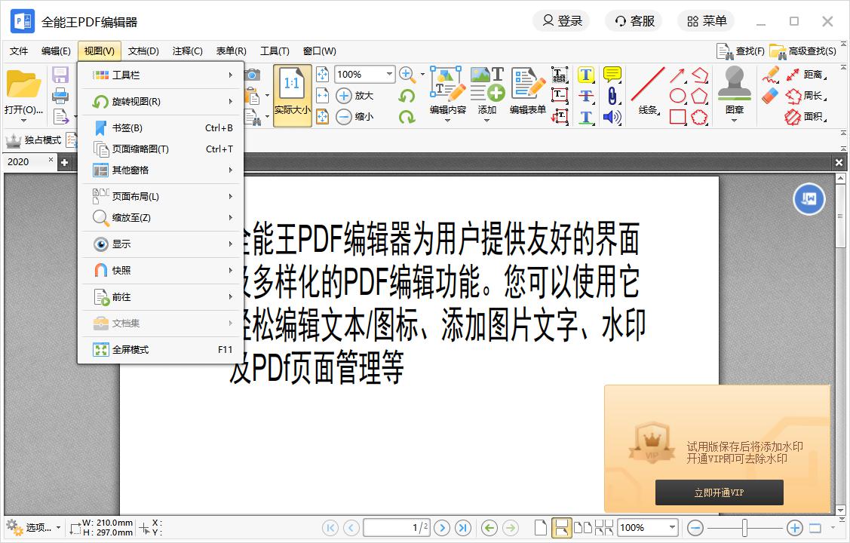This screenshot has width=850, height=543.
Task: Click the red oval shape tool
Action: [x=677, y=96]
